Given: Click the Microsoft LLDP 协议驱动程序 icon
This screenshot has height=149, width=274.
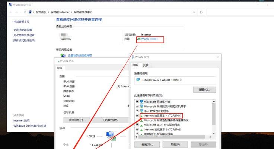Looking at the screenshot, I should (x=141, y=125).
